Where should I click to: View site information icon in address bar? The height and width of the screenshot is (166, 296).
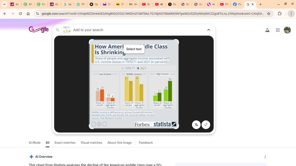[37, 14]
